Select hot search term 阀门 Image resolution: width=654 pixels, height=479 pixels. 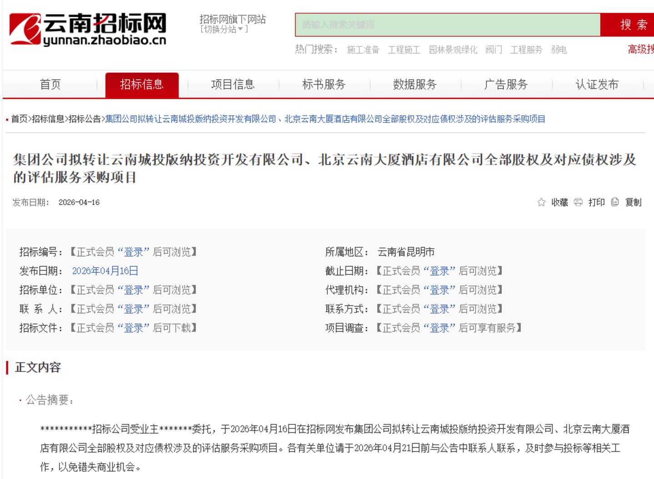click(494, 50)
